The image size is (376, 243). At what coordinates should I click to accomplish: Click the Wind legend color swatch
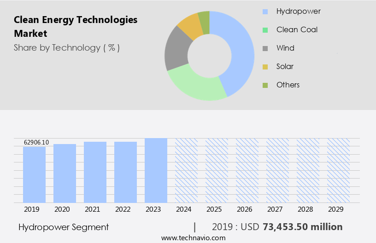[265, 49]
